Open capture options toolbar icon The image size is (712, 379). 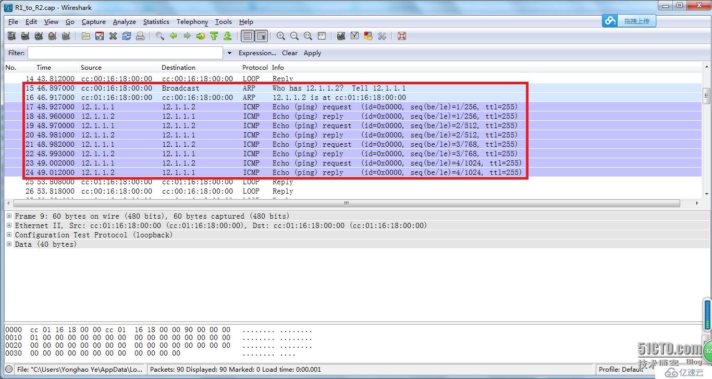tap(25, 36)
